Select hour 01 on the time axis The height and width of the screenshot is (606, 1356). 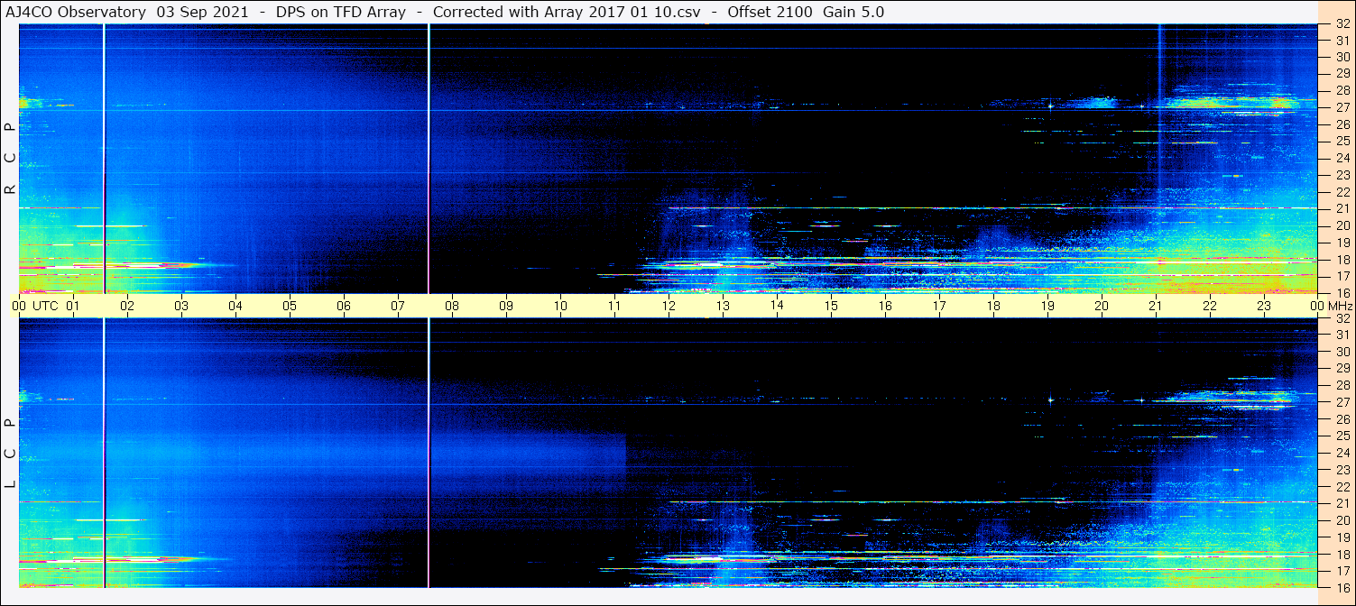73,306
